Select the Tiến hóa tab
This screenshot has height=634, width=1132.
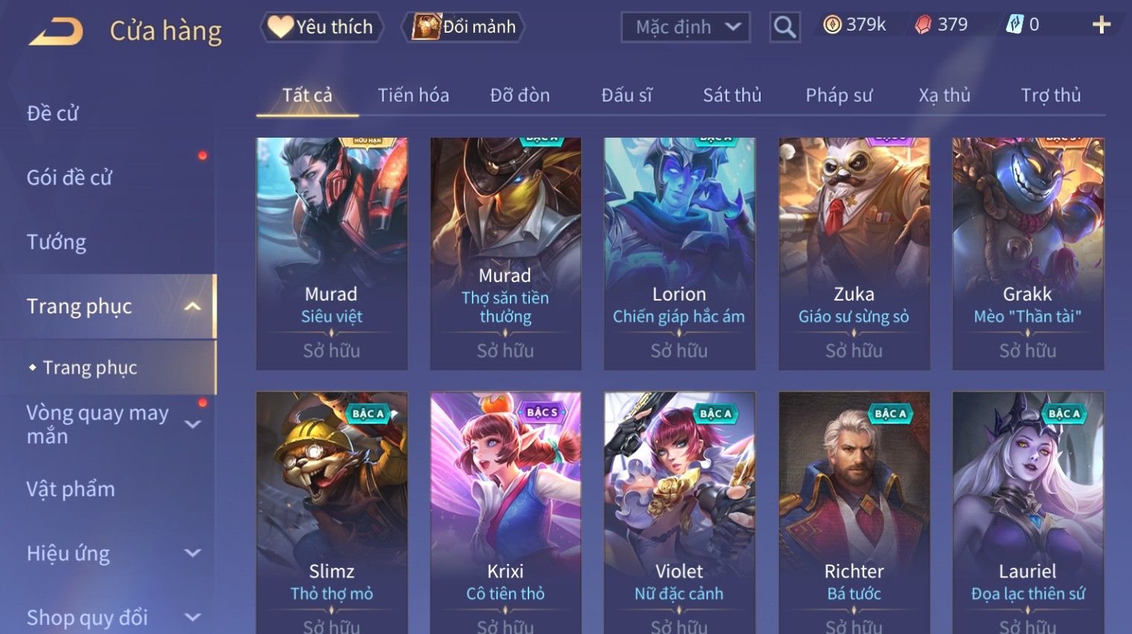(x=413, y=95)
